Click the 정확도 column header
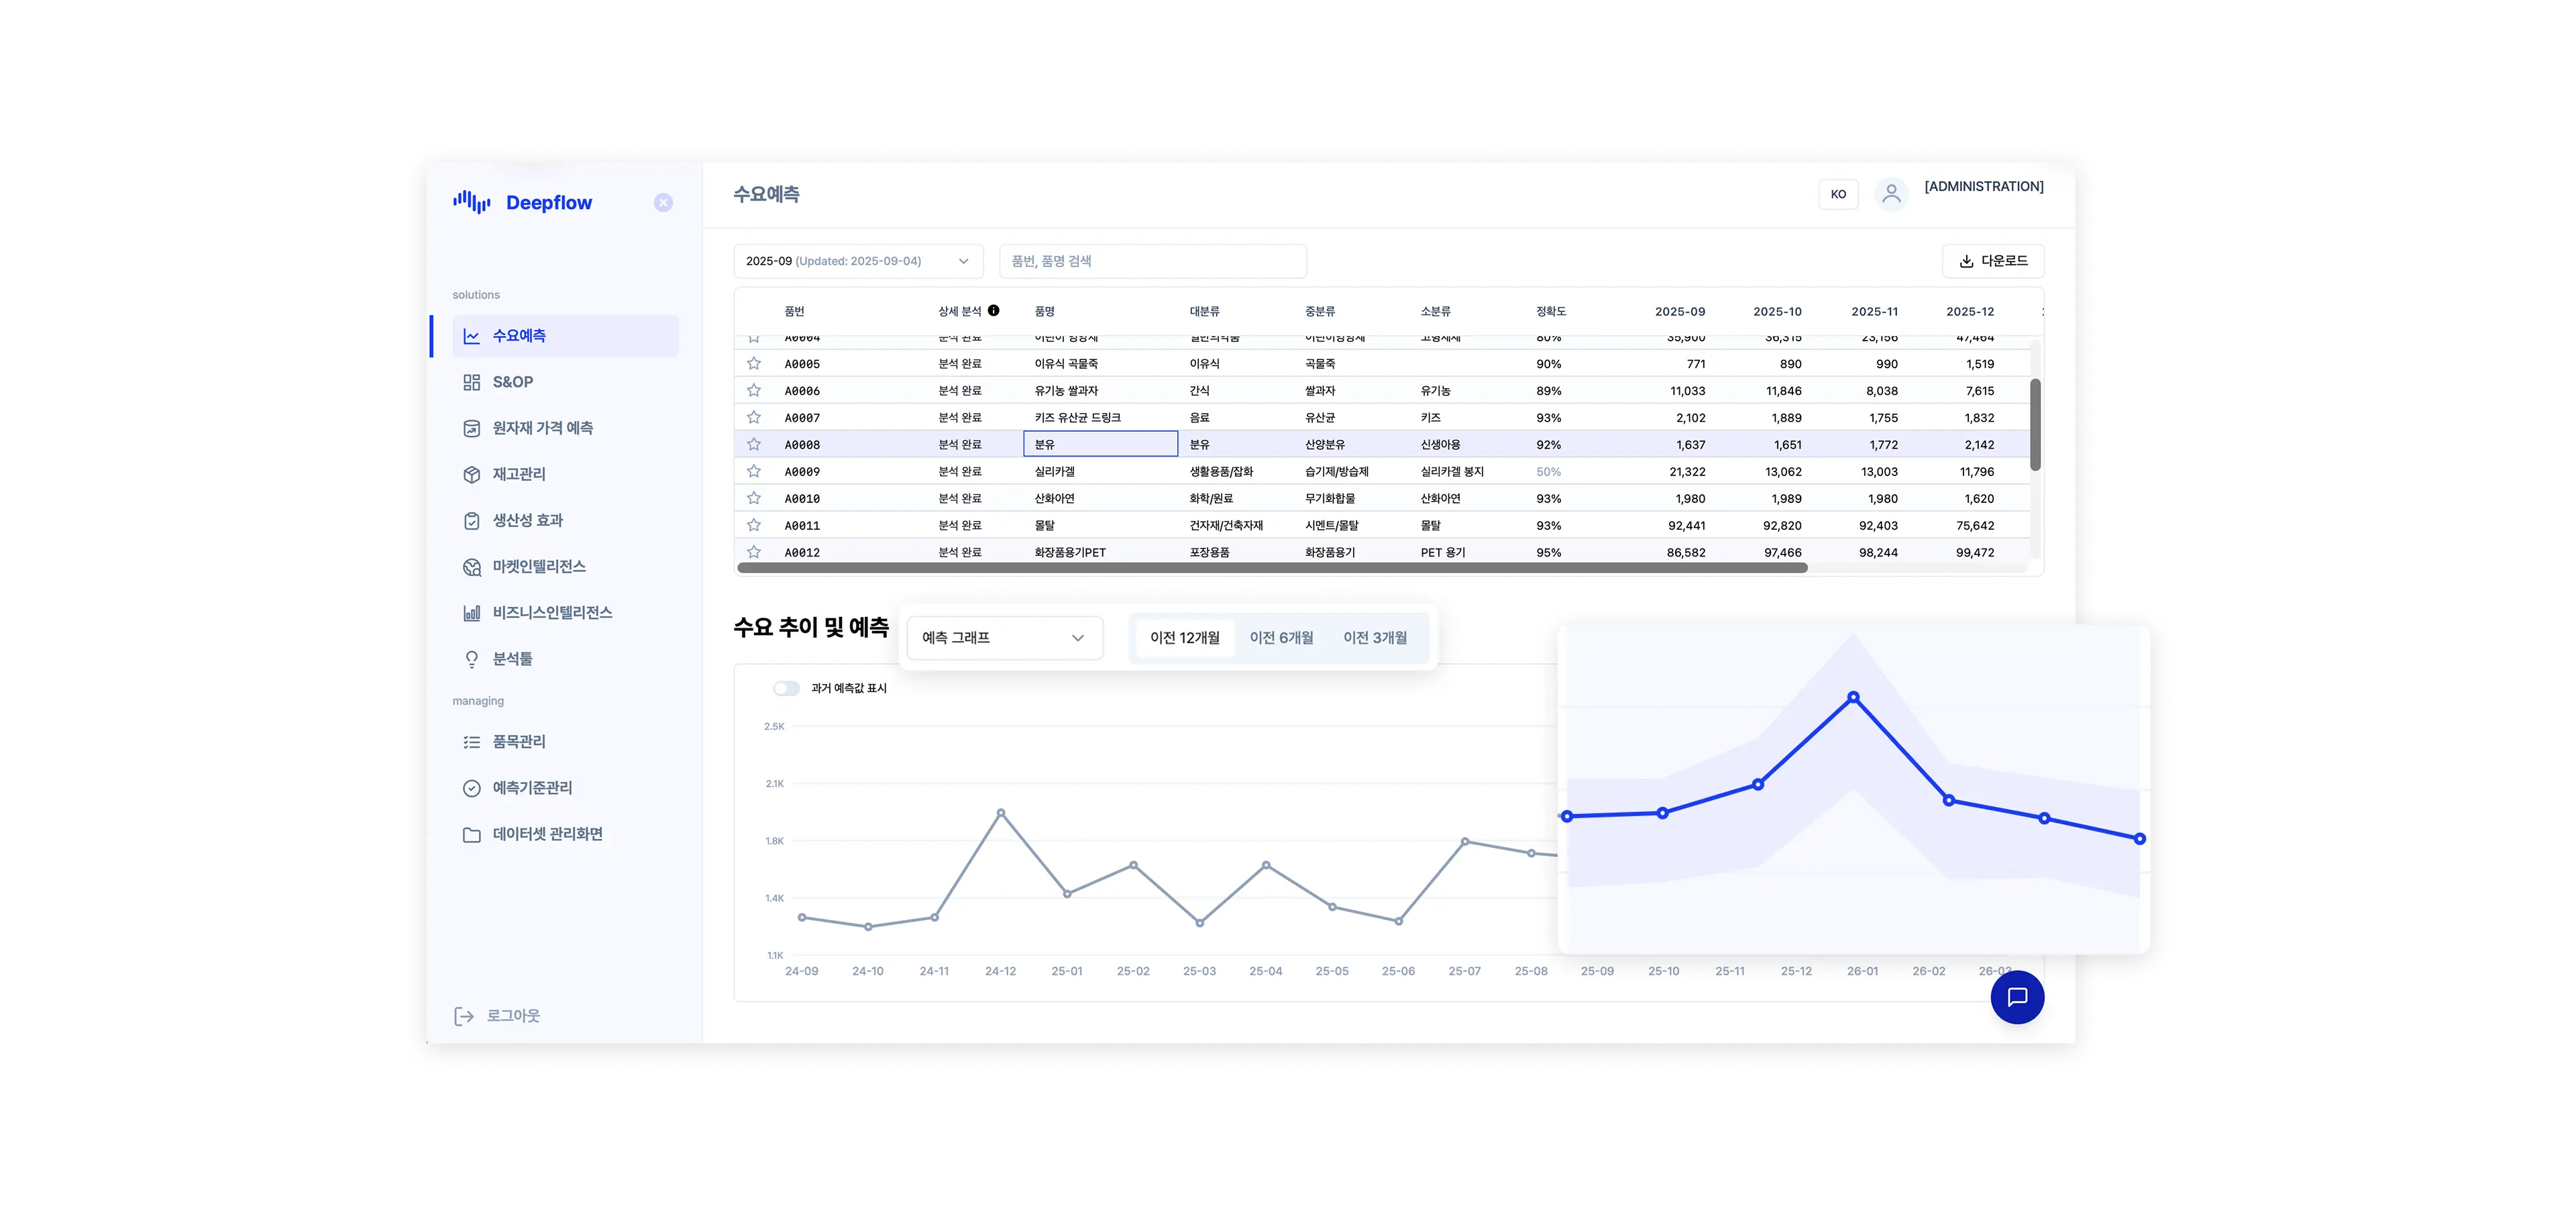Screen dimensions: 2576x1207 tap(1551, 312)
